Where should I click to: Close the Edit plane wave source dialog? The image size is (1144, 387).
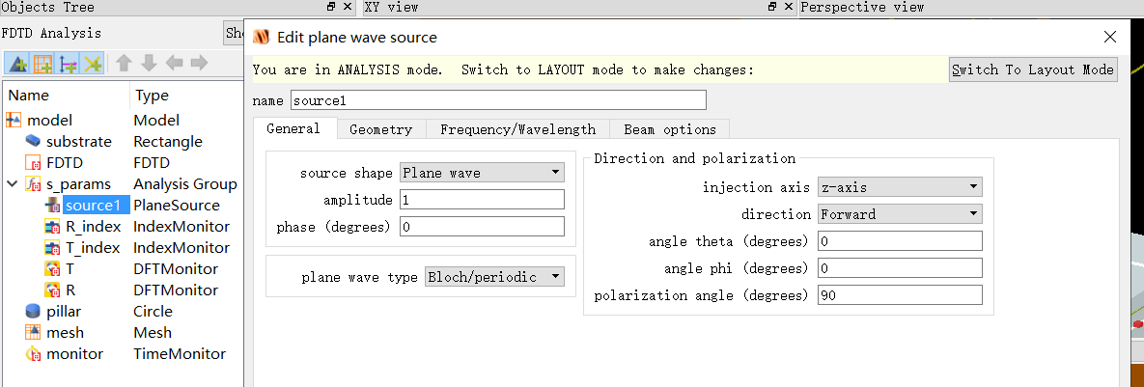(1109, 37)
